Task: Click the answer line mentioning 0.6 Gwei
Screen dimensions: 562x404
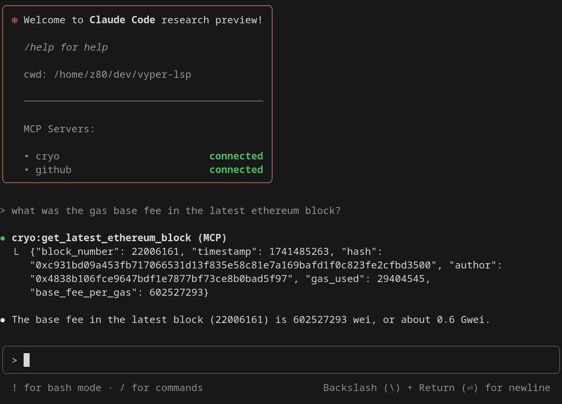Action: pyautogui.click(x=251, y=320)
